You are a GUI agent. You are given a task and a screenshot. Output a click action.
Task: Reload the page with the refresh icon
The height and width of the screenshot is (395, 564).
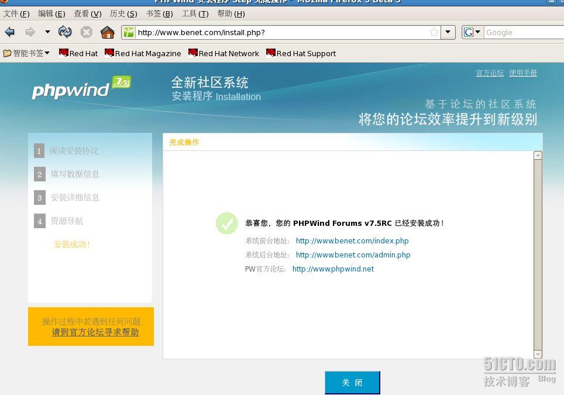[x=65, y=32]
